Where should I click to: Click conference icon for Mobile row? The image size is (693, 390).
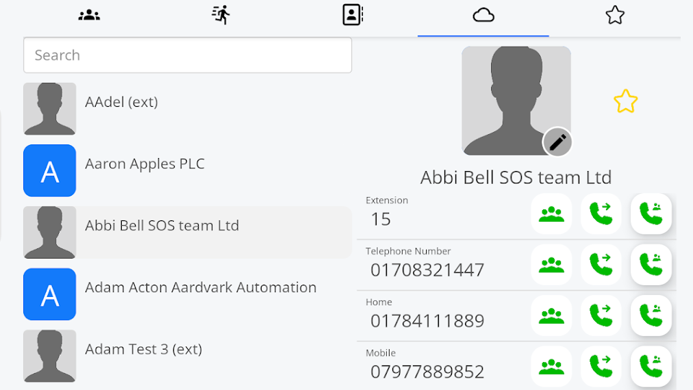[551, 366]
